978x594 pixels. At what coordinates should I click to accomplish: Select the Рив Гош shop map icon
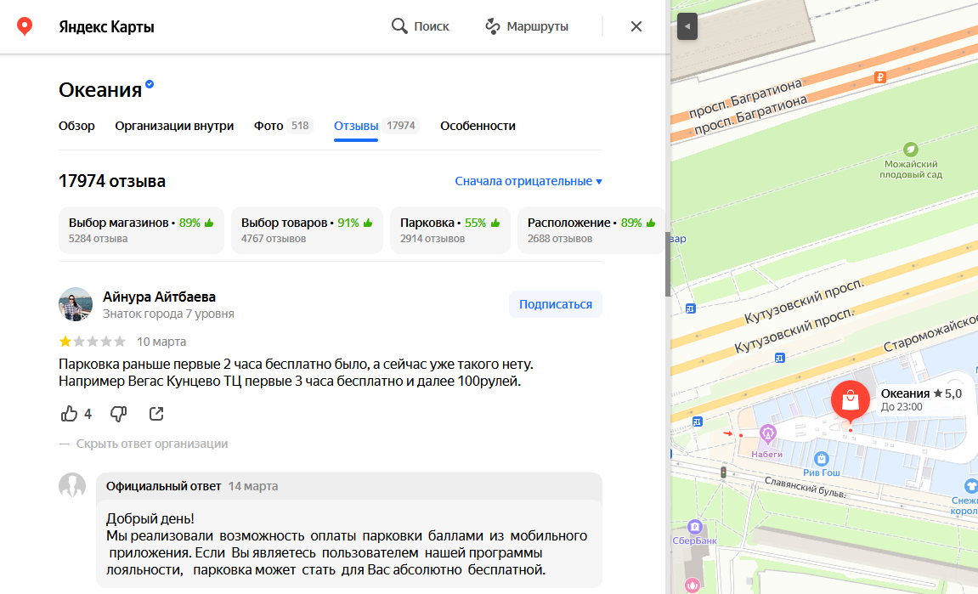click(x=822, y=459)
